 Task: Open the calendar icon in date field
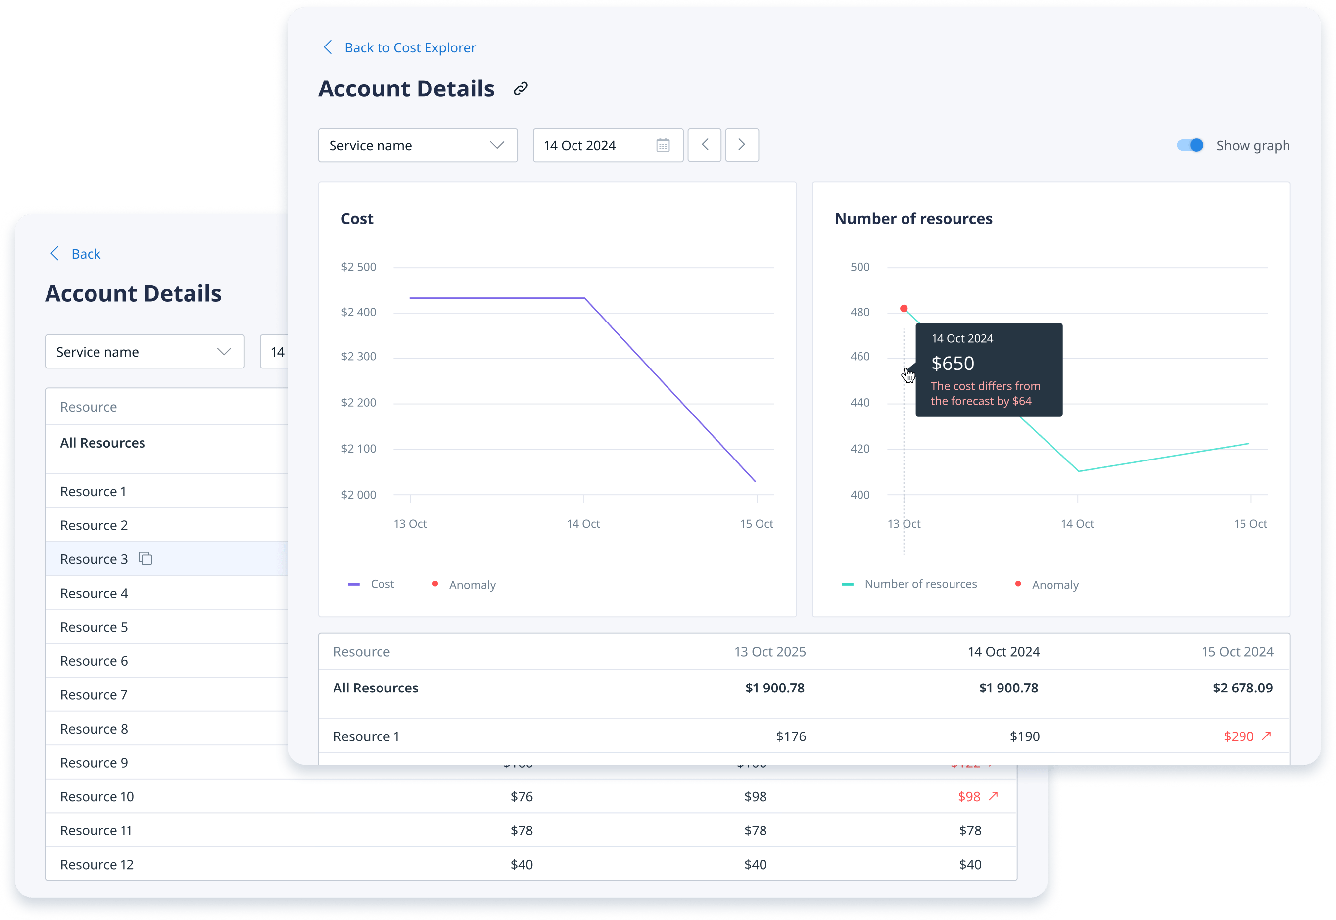tap(663, 145)
